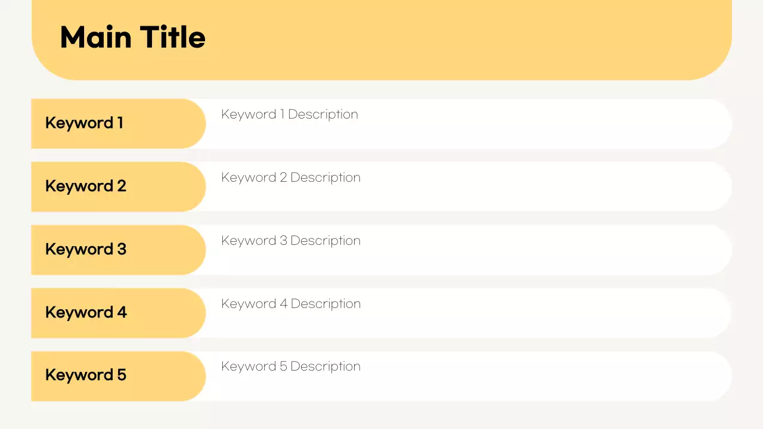Select the yellow header banner shape
Image resolution: width=763 pixels, height=429 pixels.
pos(453,42)
